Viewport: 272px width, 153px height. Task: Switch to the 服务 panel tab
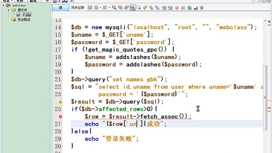[33, 1]
